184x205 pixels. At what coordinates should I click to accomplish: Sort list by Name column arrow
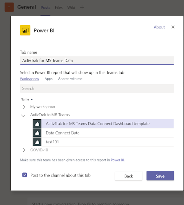[x=32, y=99]
